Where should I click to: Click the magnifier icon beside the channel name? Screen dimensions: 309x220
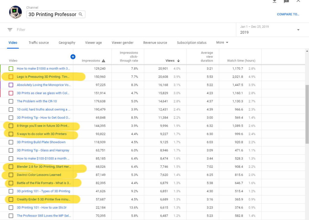pyautogui.click(x=81, y=14)
